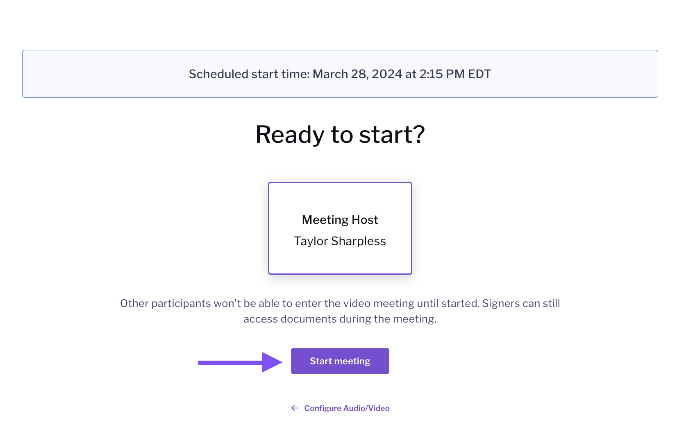Click the 2:15 PM EDT time text
686x429 pixels.
[455, 74]
